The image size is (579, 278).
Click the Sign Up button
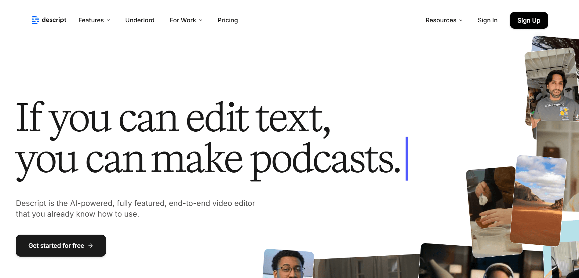tap(529, 20)
